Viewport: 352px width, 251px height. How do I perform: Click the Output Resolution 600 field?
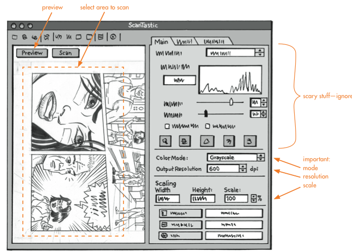pos(223,169)
